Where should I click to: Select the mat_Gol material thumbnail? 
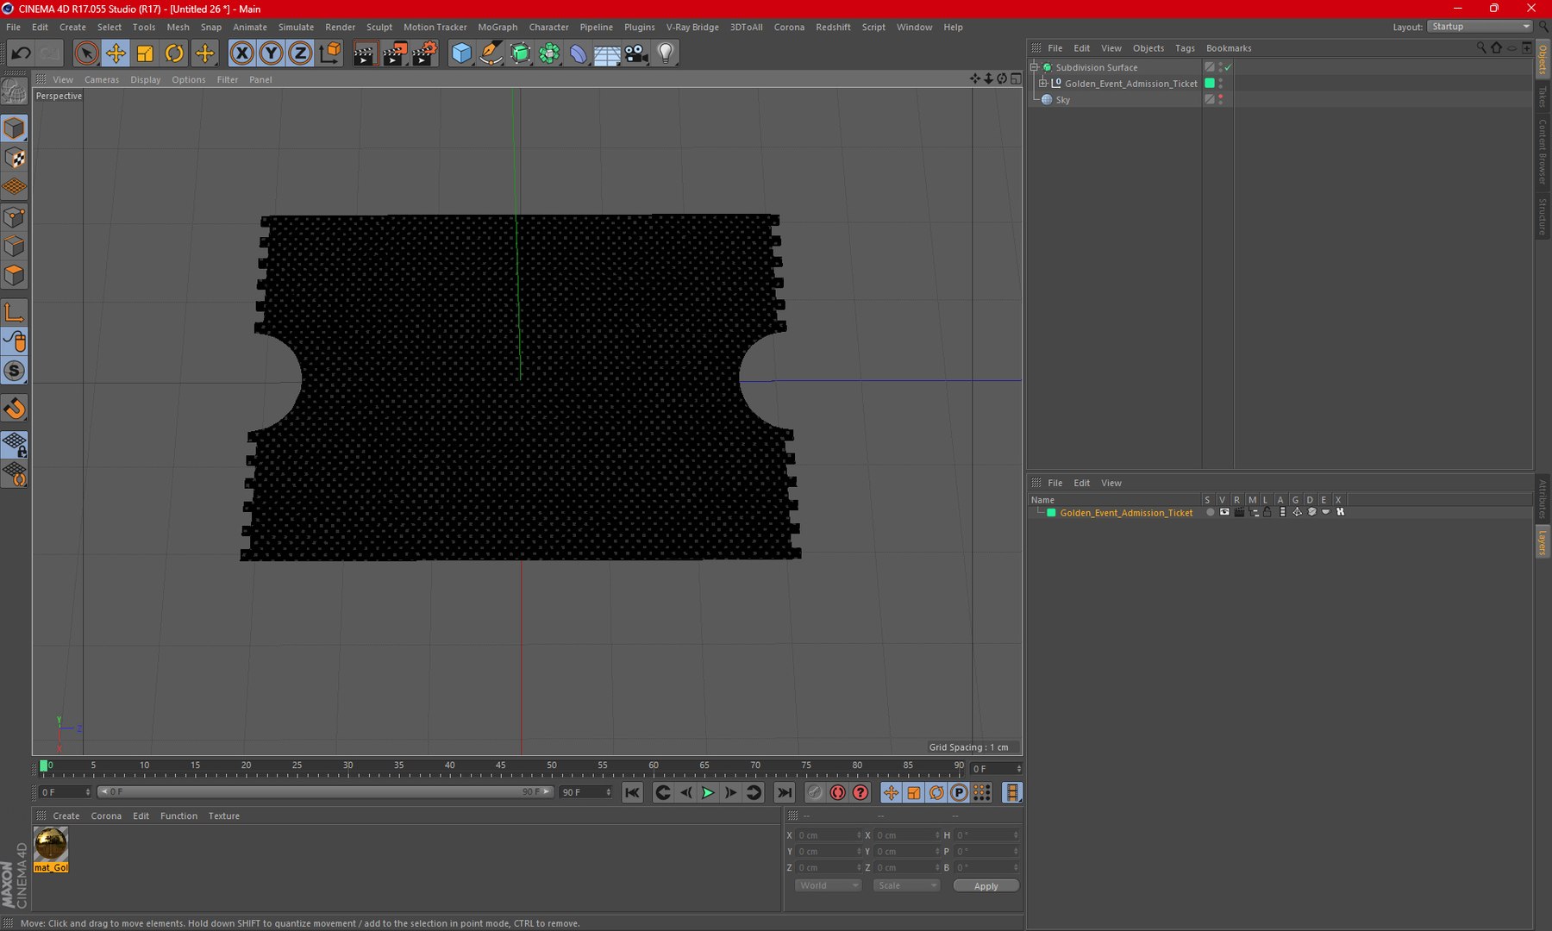click(51, 844)
